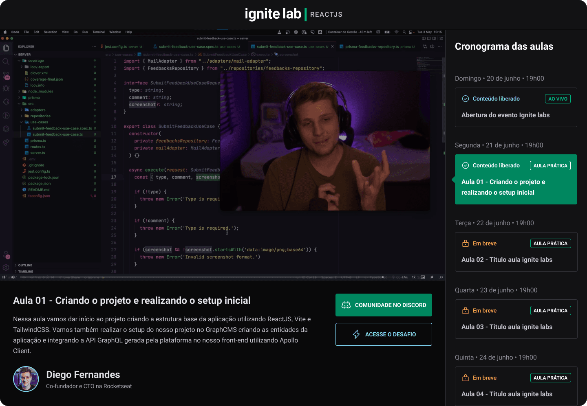Viewport: 587px width, 406px height.
Task: Click the lightning bolt icon in challenge button
Action: 356,334
